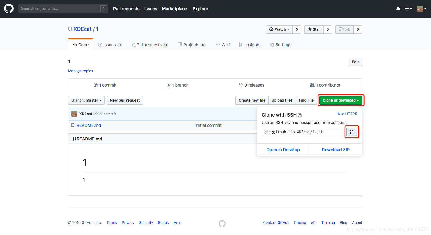Open footer Terms link
431x235 pixels.
(x=112, y=223)
